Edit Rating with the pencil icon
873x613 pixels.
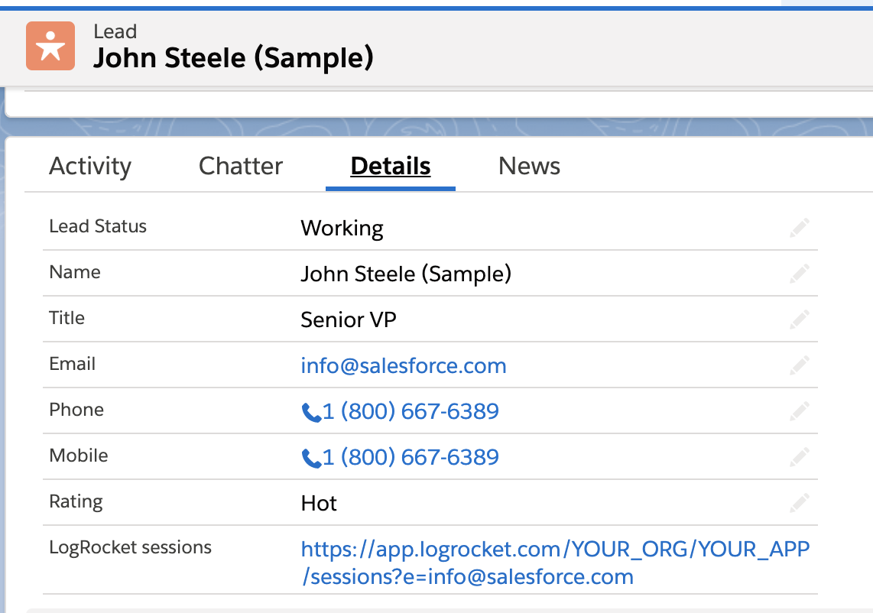point(799,503)
